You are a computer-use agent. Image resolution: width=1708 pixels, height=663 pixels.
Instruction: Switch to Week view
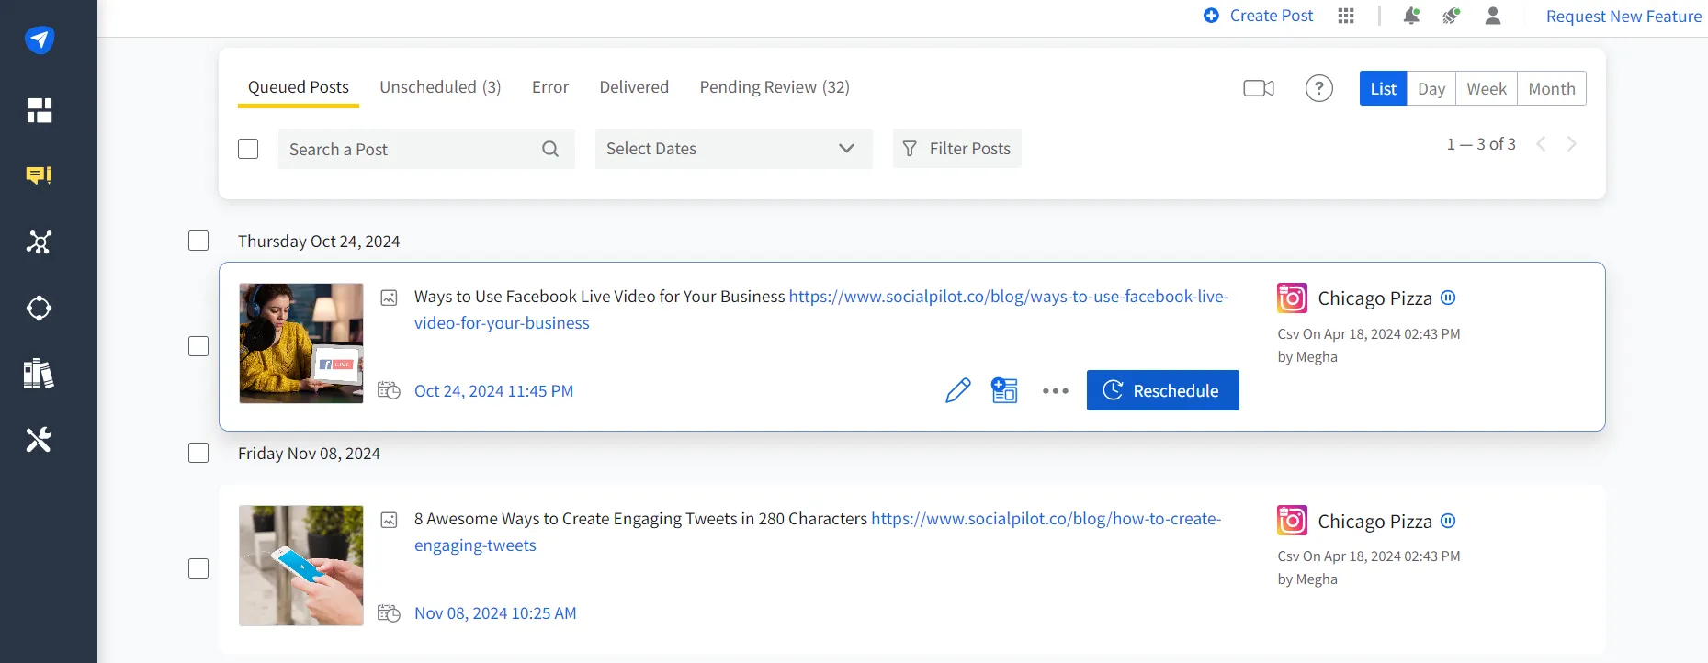pos(1487,88)
